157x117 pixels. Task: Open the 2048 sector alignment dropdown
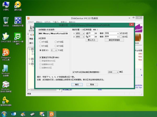click(x=113, y=72)
